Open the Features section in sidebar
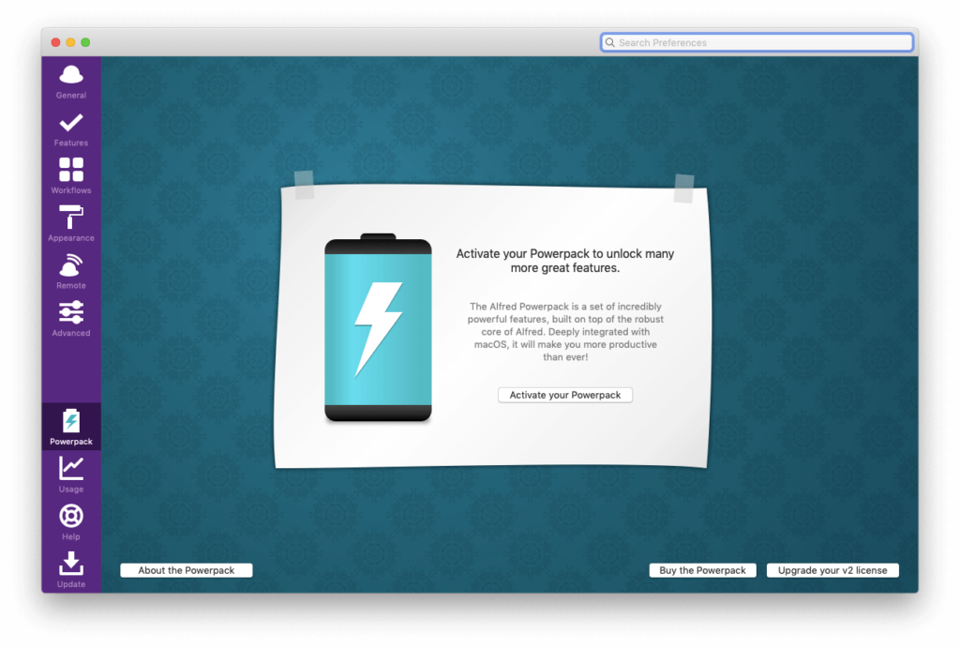The image size is (960, 648). coord(71,129)
